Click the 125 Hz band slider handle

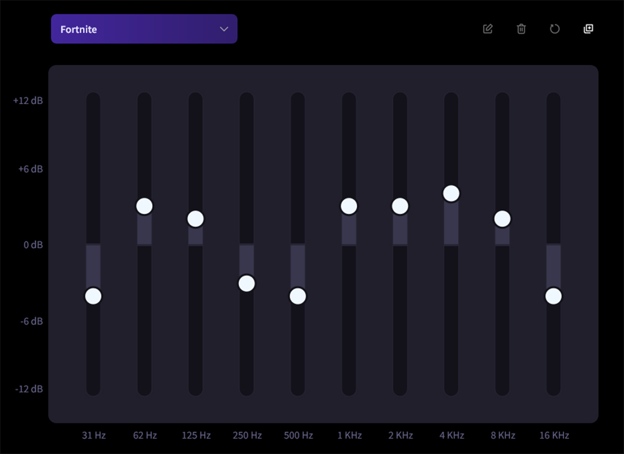coord(195,219)
